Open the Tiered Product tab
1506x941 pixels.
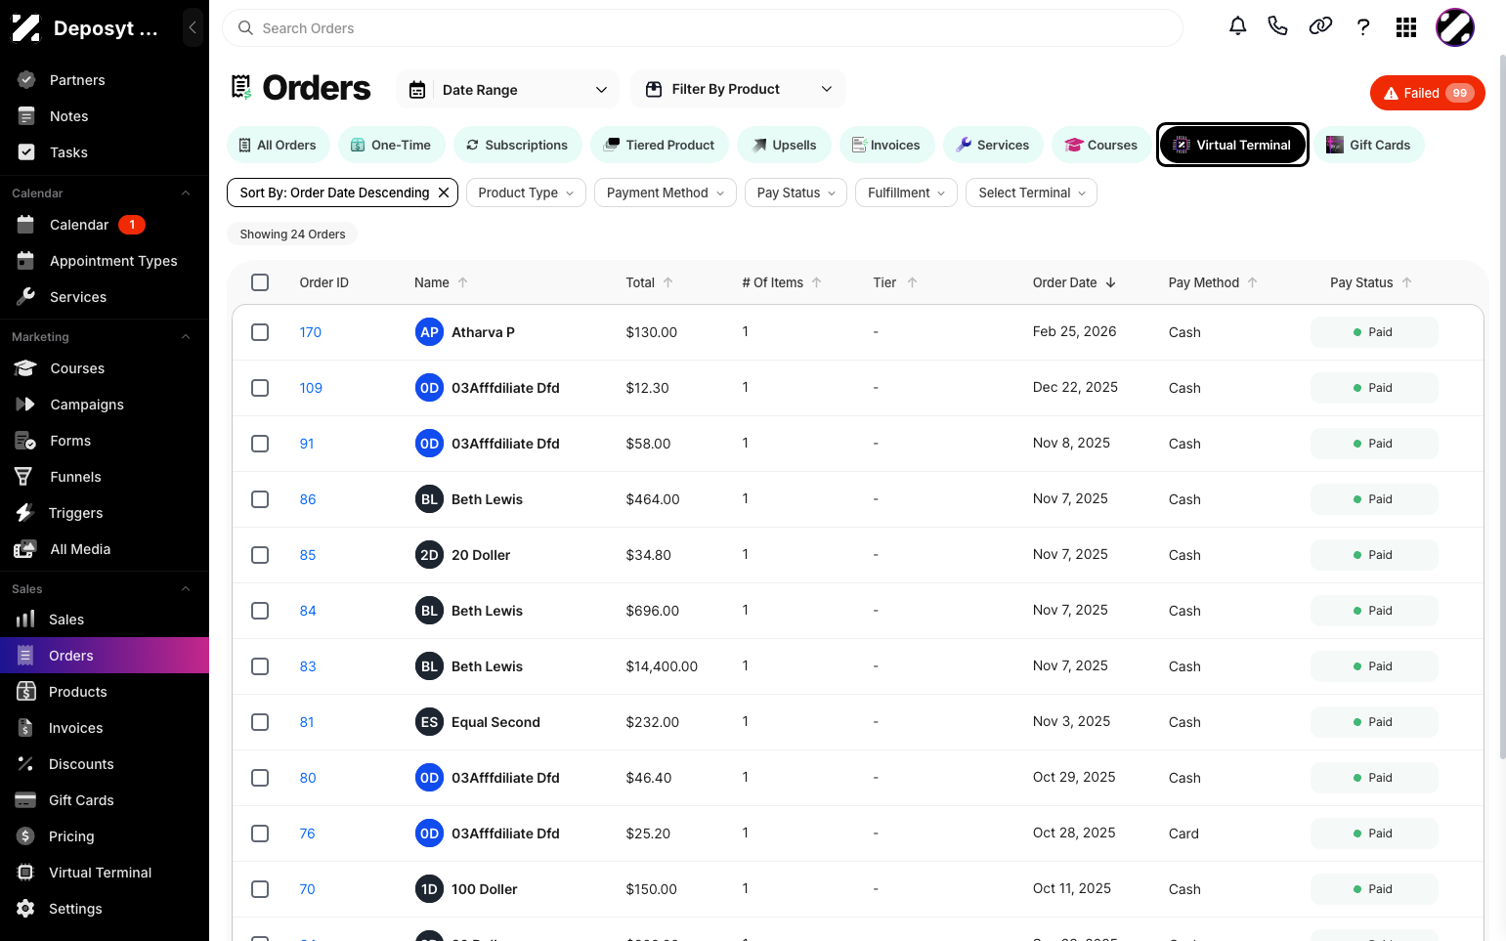pyautogui.click(x=660, y=145)
